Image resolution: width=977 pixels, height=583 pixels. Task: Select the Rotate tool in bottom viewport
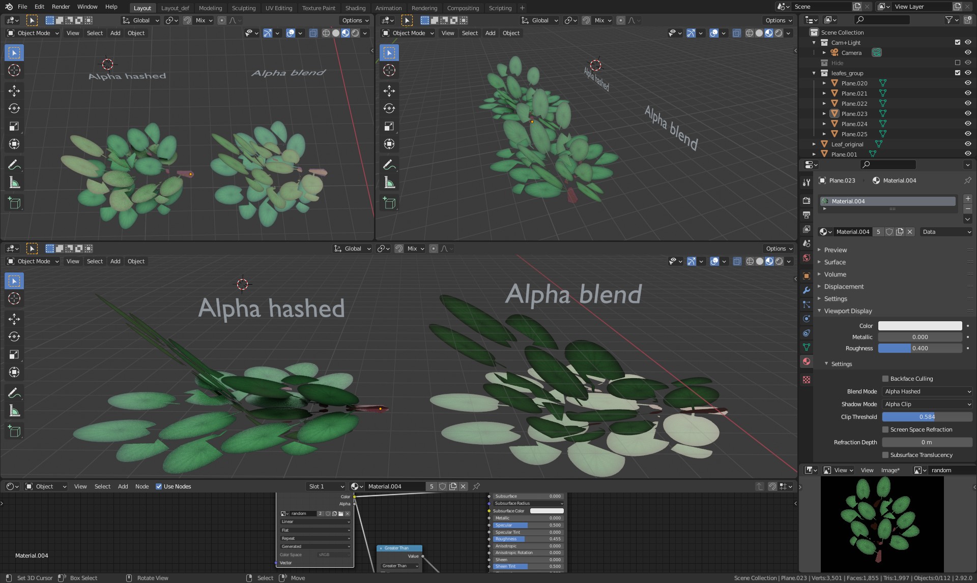(x=14, y=336)
